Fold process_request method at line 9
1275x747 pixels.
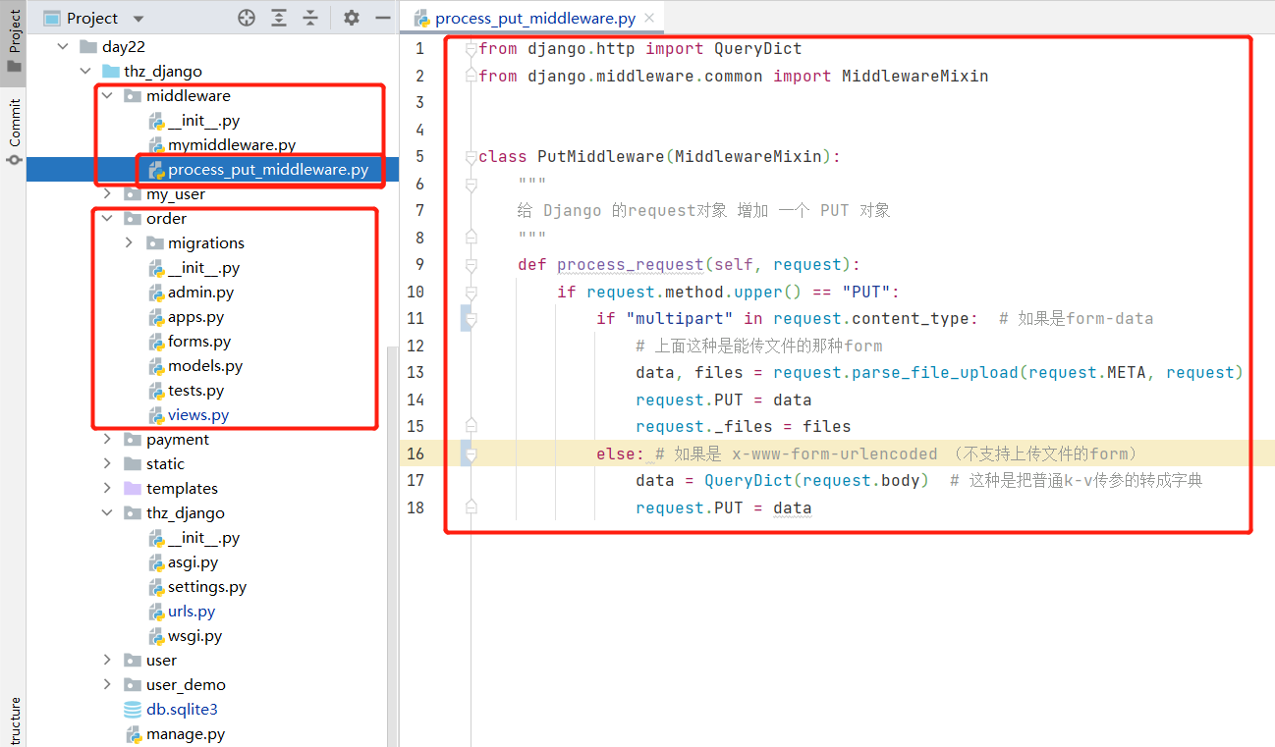click(471, 264)
